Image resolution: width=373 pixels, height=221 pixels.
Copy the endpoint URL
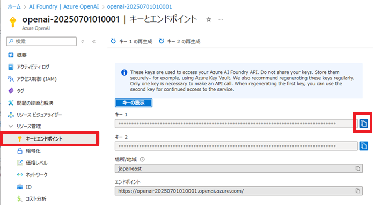[x=357, y=190]
